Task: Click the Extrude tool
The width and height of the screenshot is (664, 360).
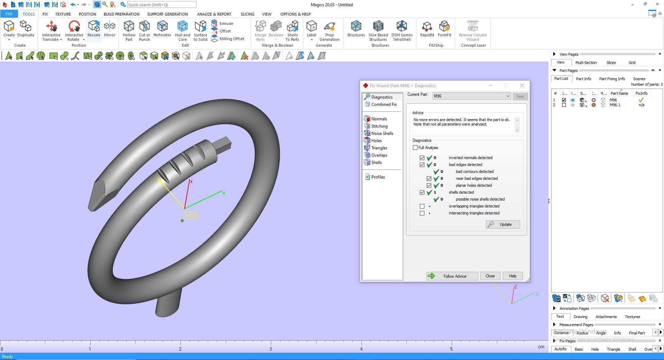Action: pyautogui.click(x=222, y=24)
